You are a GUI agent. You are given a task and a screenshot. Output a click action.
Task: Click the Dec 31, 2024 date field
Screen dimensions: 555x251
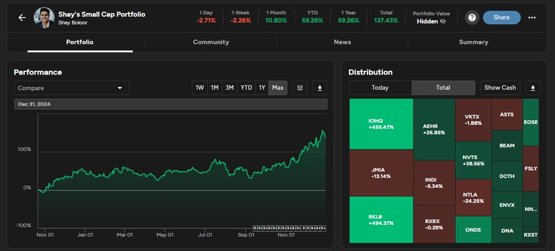[170, 104]
